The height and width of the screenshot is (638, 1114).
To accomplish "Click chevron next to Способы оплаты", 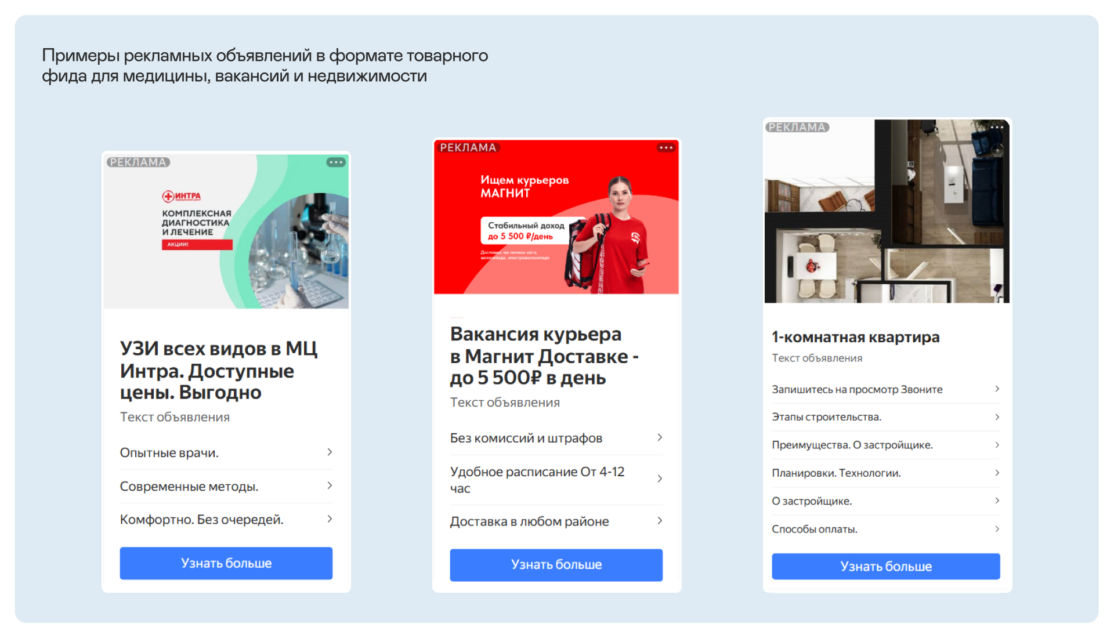I will [997, 529].
